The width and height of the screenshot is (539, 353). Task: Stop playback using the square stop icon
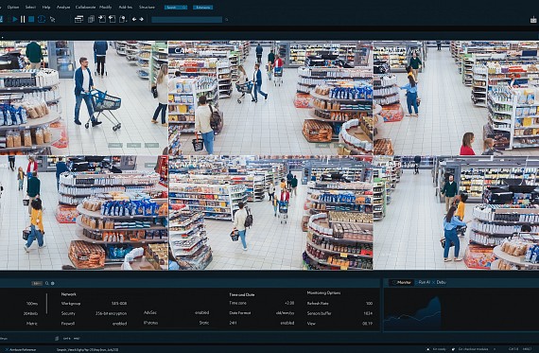tap(31, 19)
